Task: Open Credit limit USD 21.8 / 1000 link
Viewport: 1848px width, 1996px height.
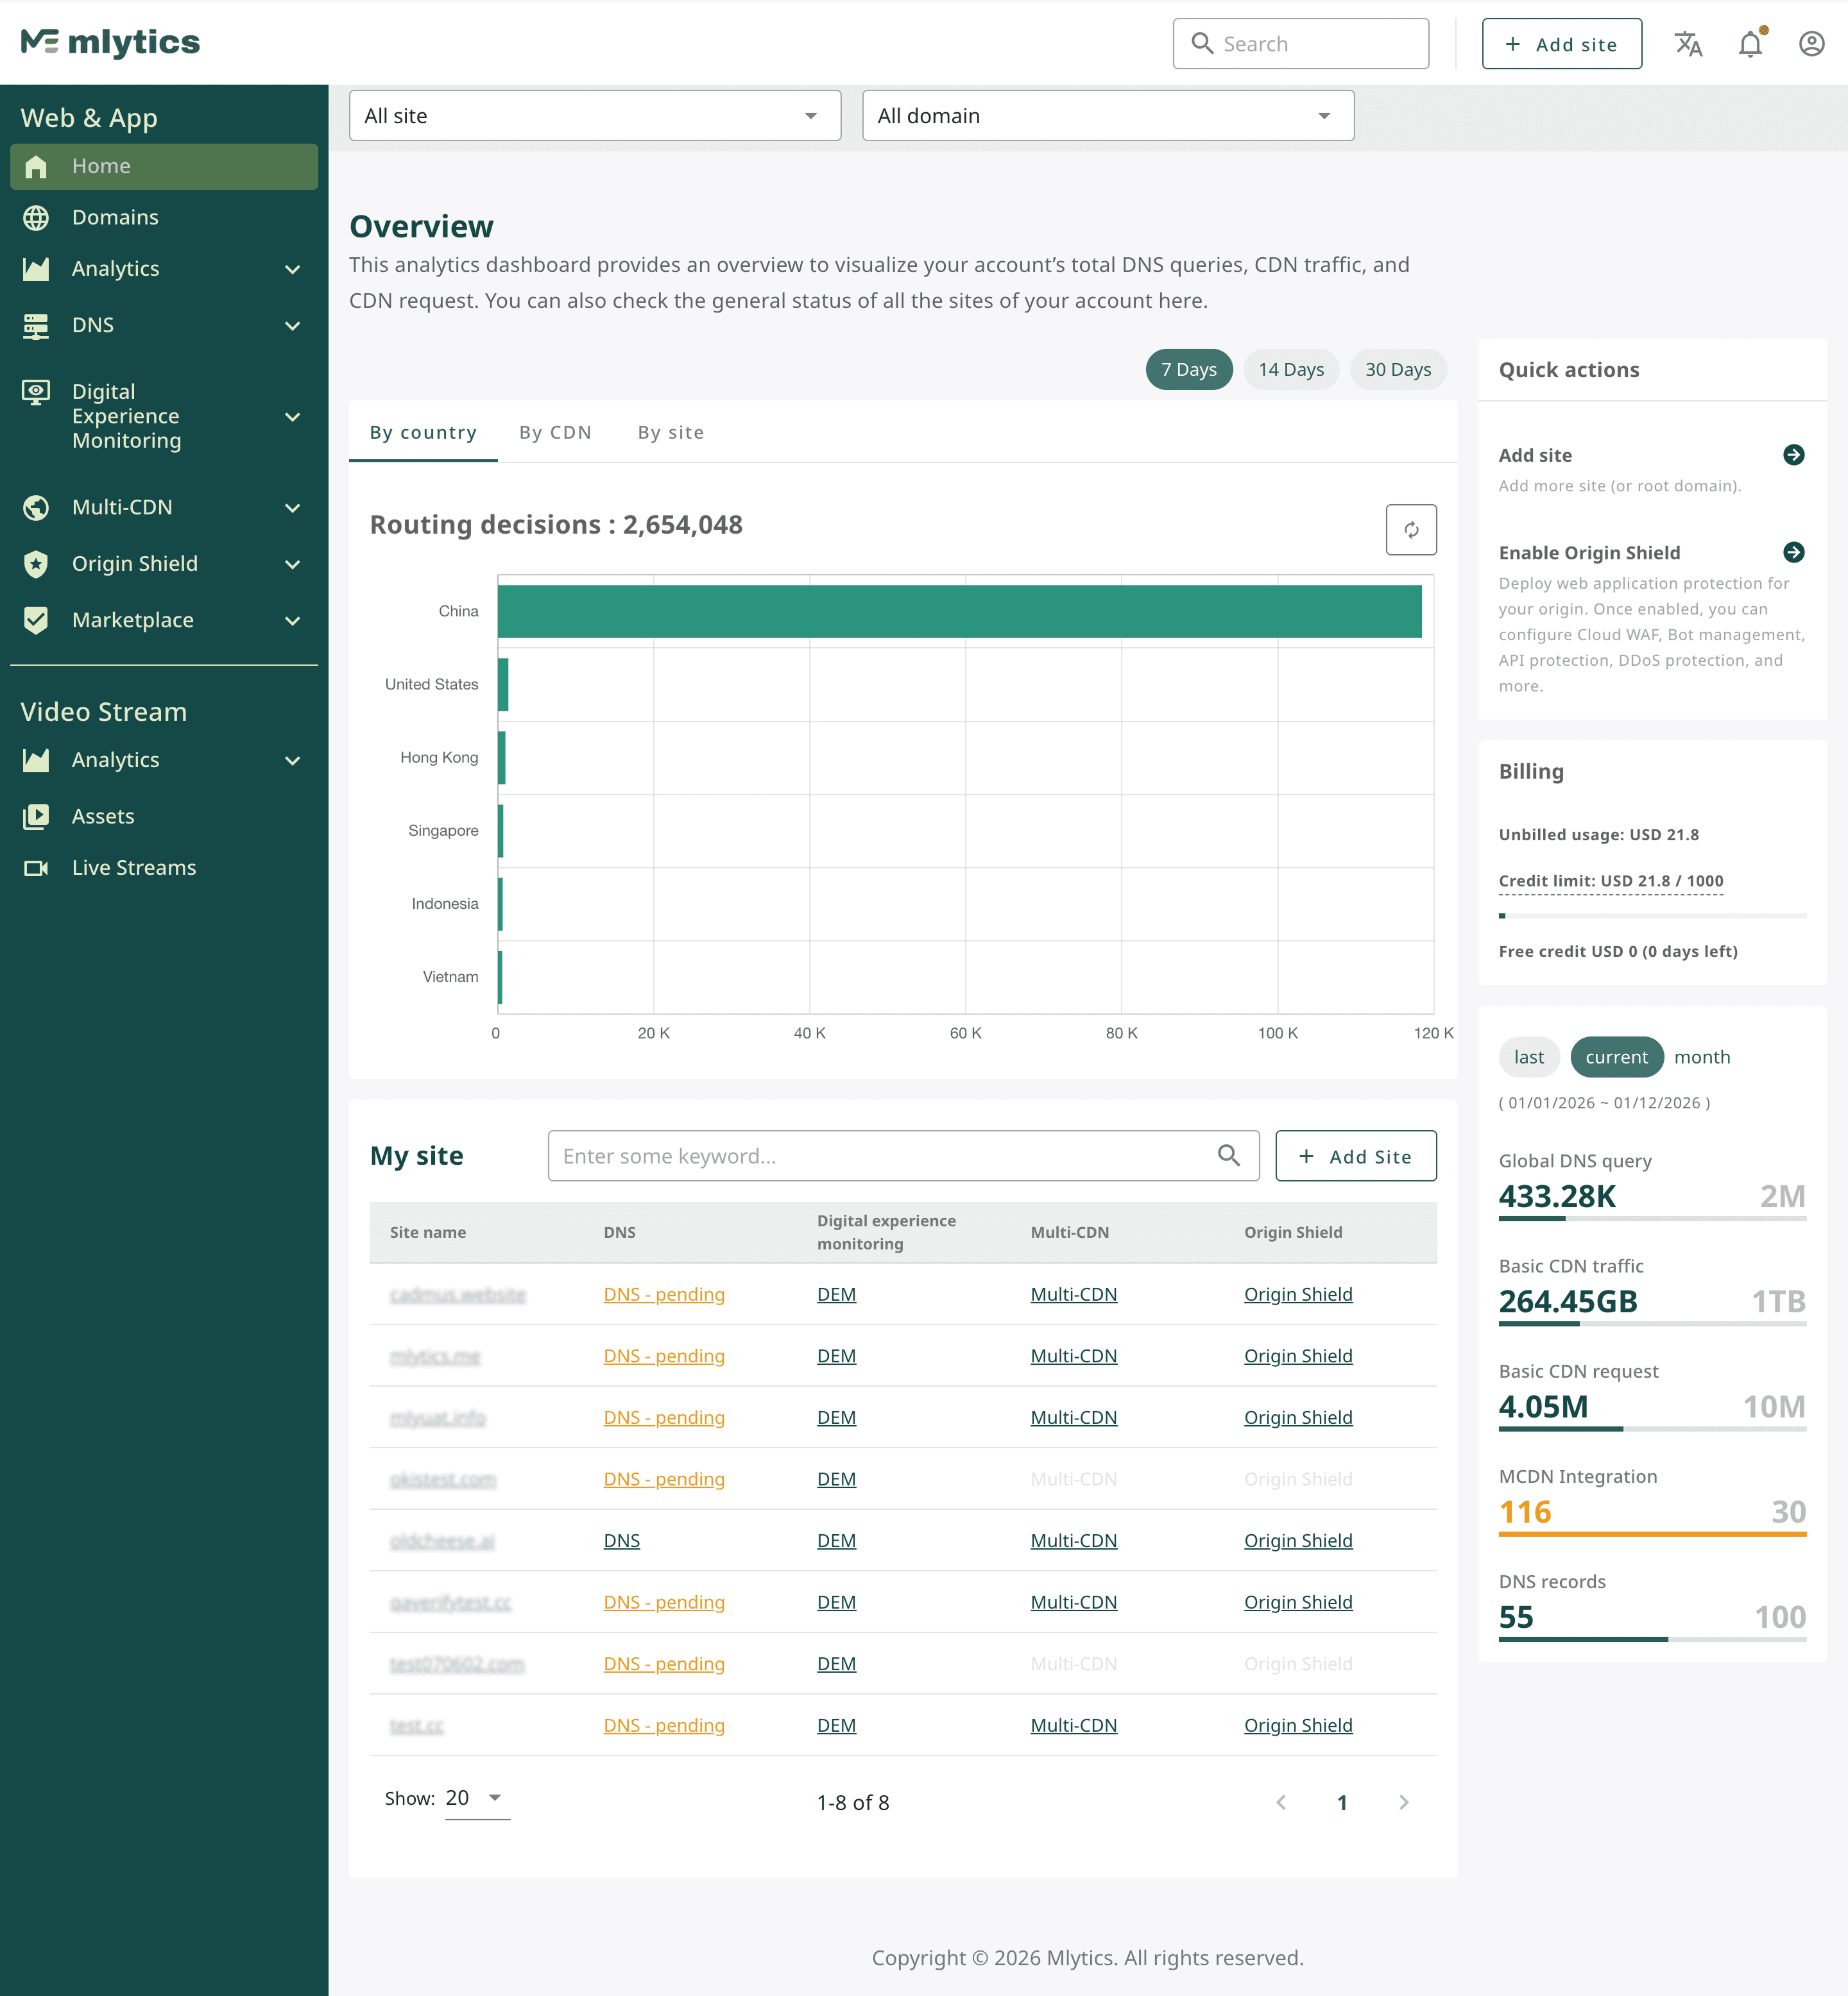Action: pos(1610,881)
